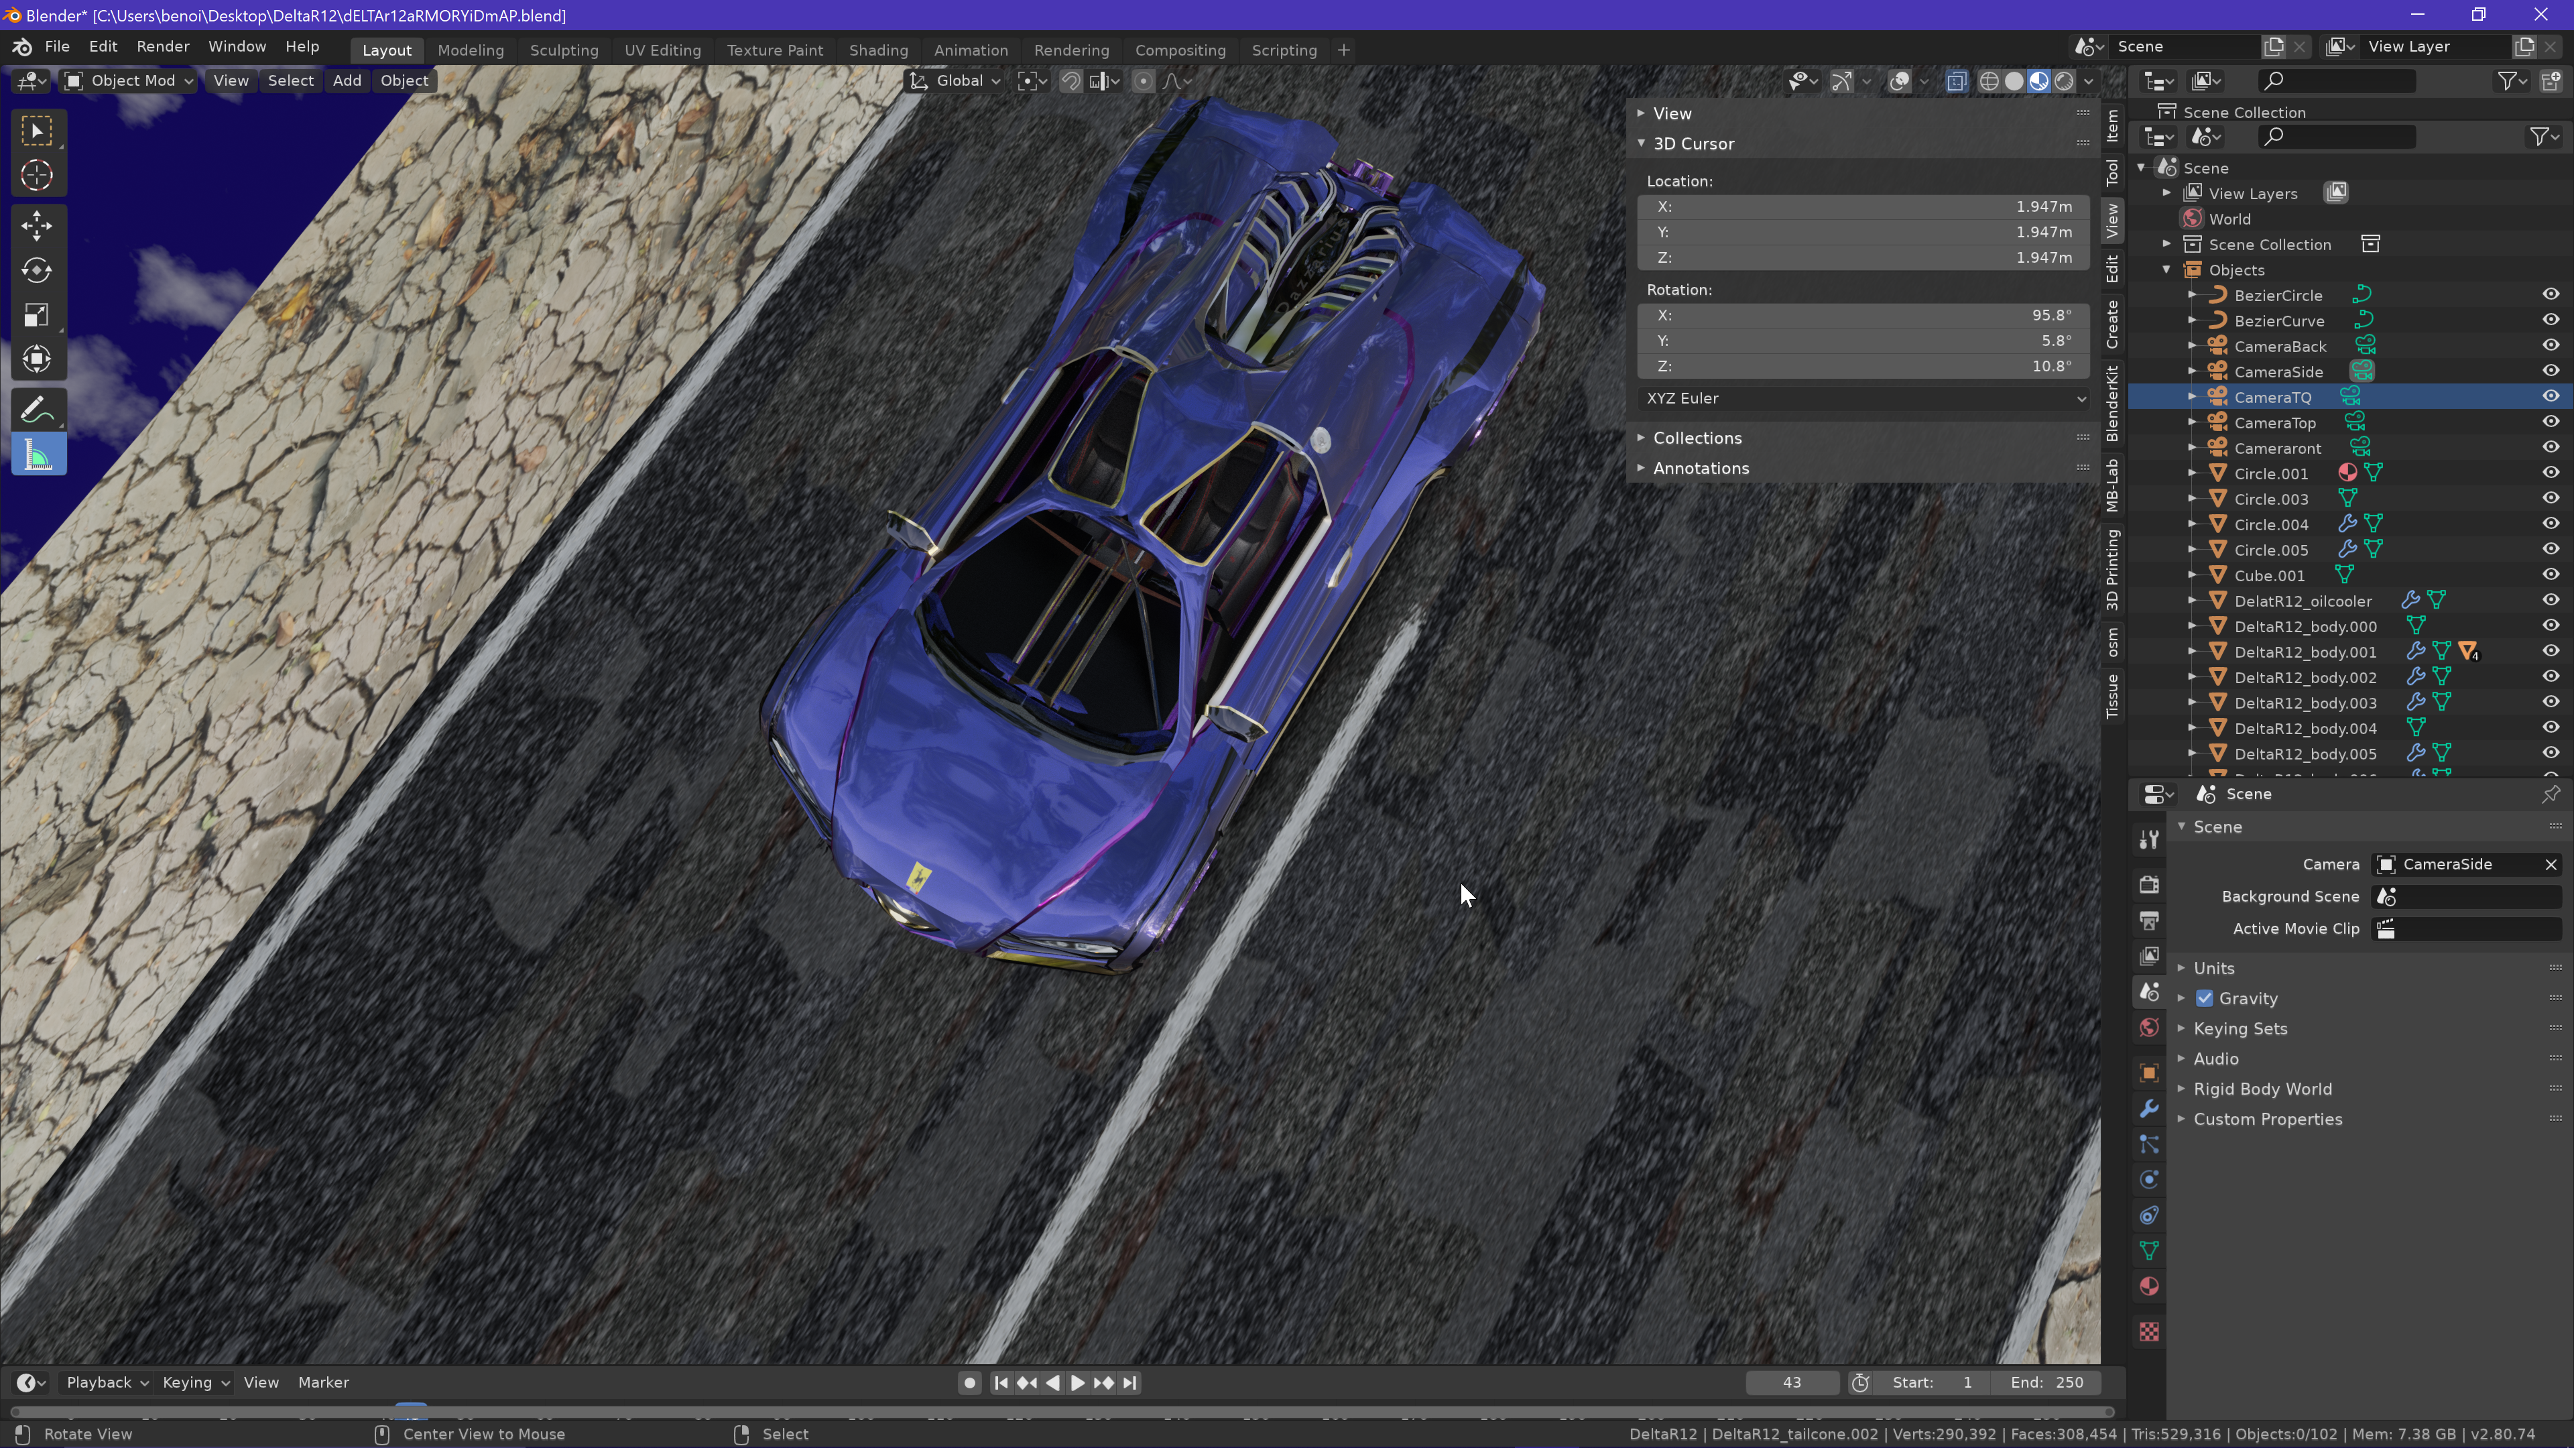The width and height of the screenshot is (2574, 1448).
Task: Open the Modifiers wrench properties tab
Action: pos(2148,1108)
